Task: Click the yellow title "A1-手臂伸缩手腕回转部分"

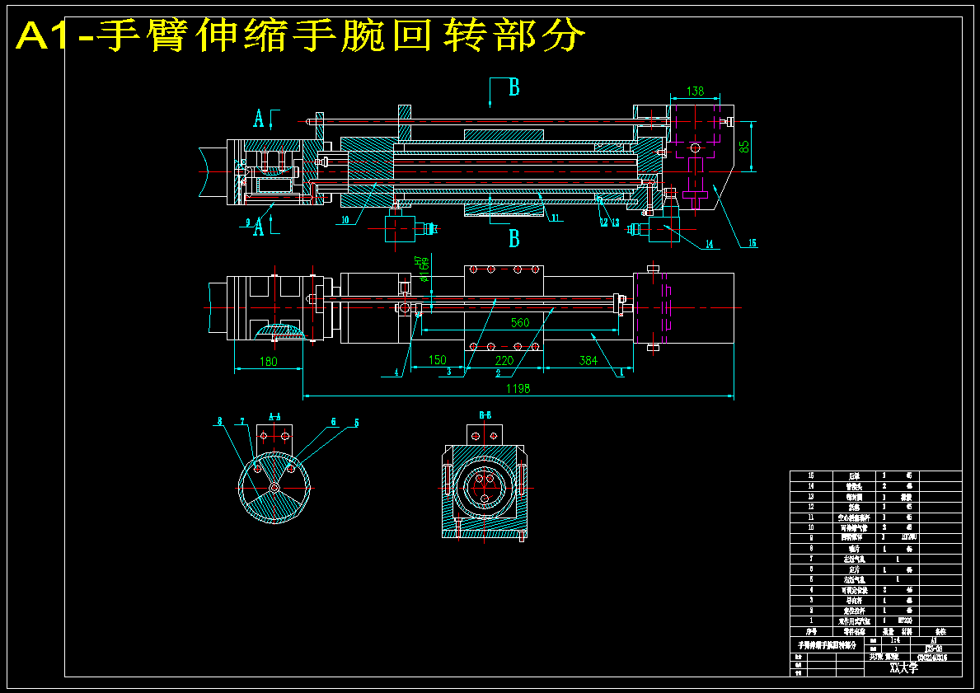Action: click(300, 35)
